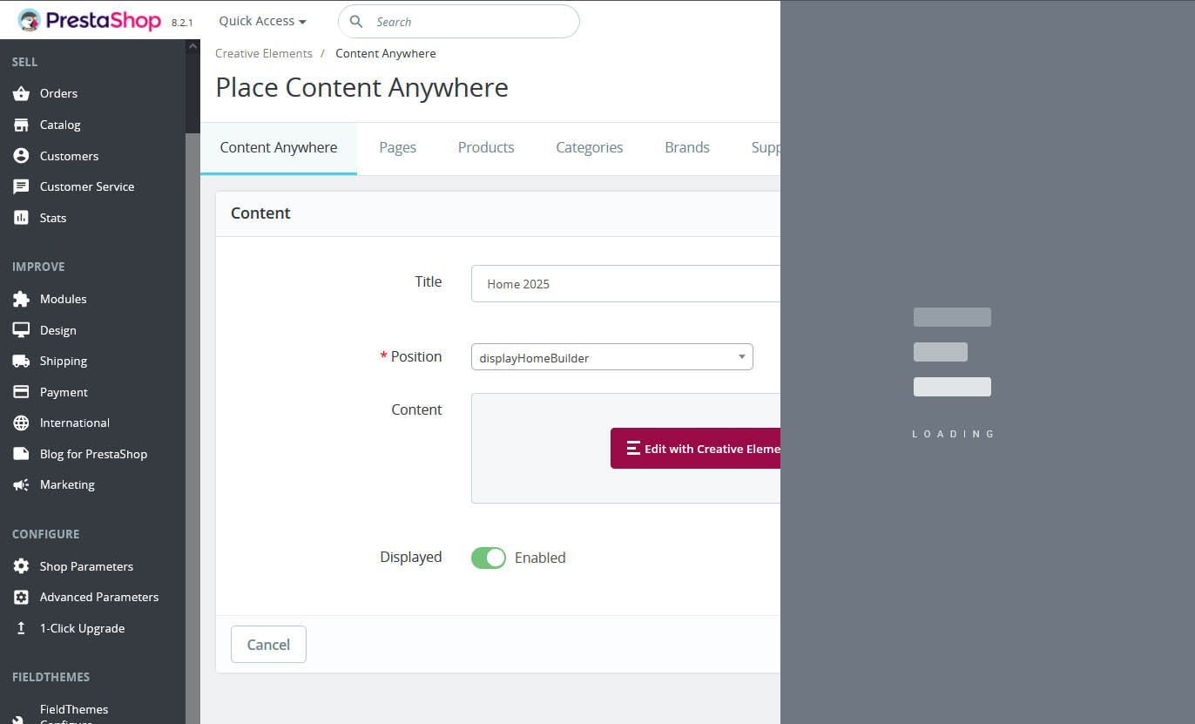The height and width of the screenshot is (724, 1195).
Task: Click the Design monitor icon
Action: pos(21,330)
